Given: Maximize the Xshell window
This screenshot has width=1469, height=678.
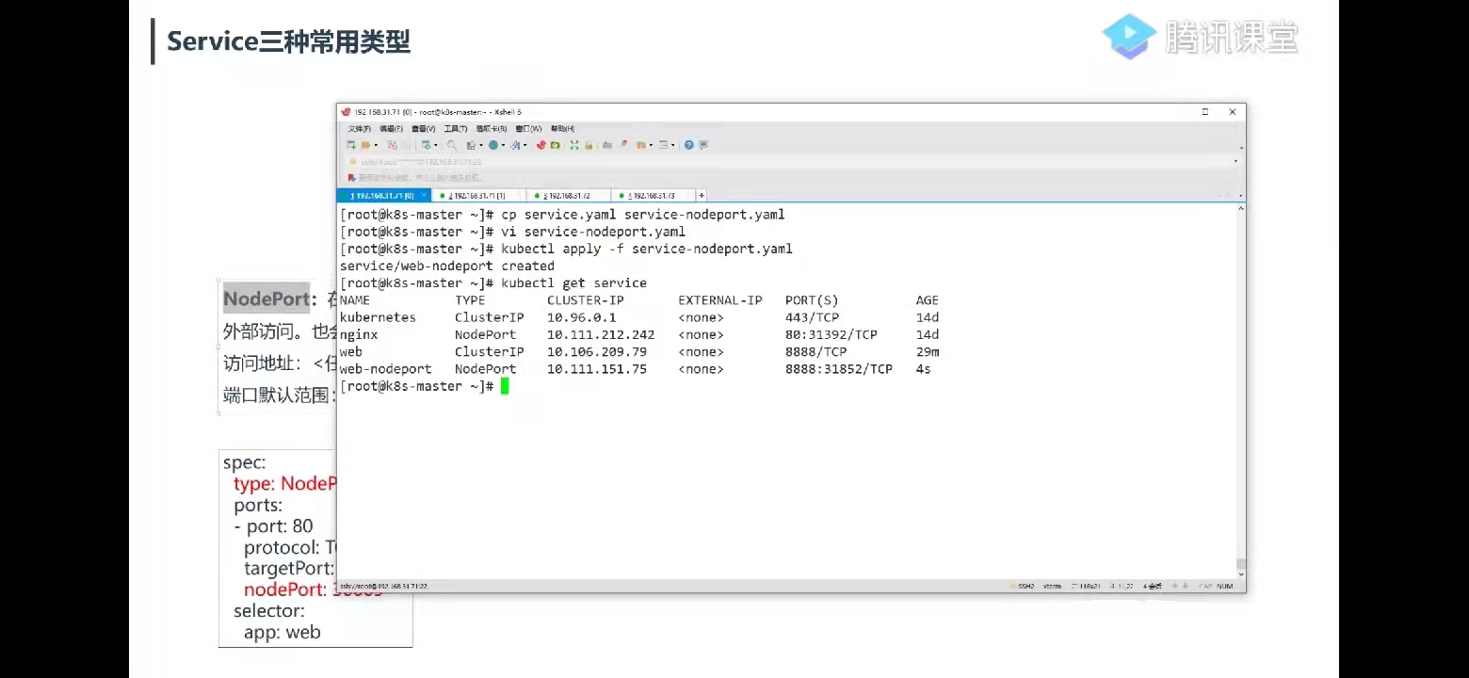Looking at the screenshot, I should click(x=1204, y=112).
